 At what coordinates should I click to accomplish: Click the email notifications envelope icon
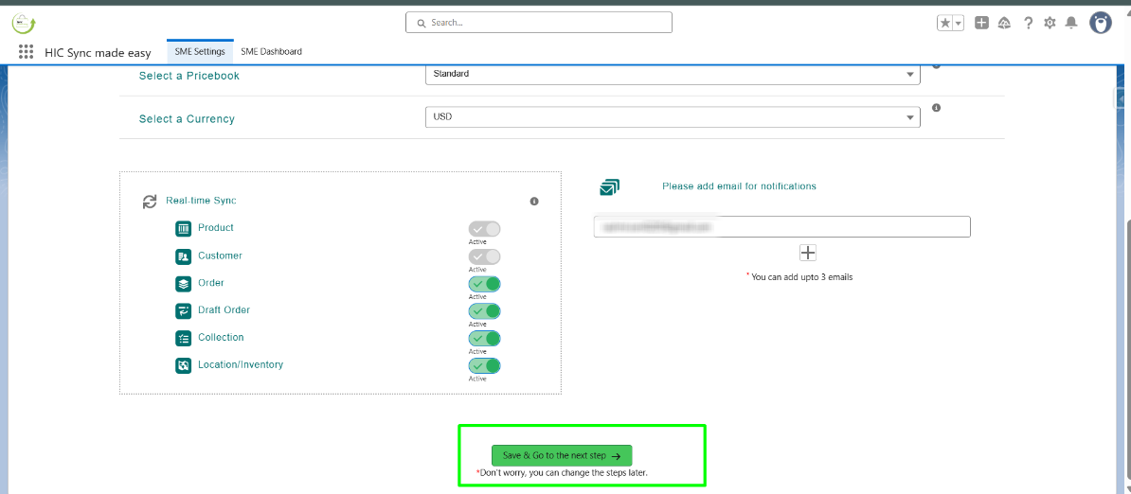tap(609, 187)
